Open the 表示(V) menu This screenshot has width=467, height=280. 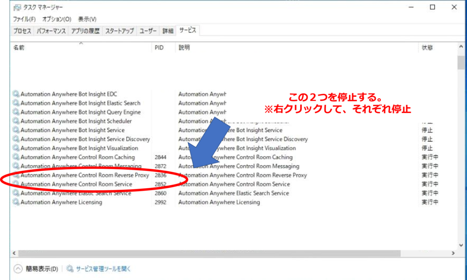87,19
